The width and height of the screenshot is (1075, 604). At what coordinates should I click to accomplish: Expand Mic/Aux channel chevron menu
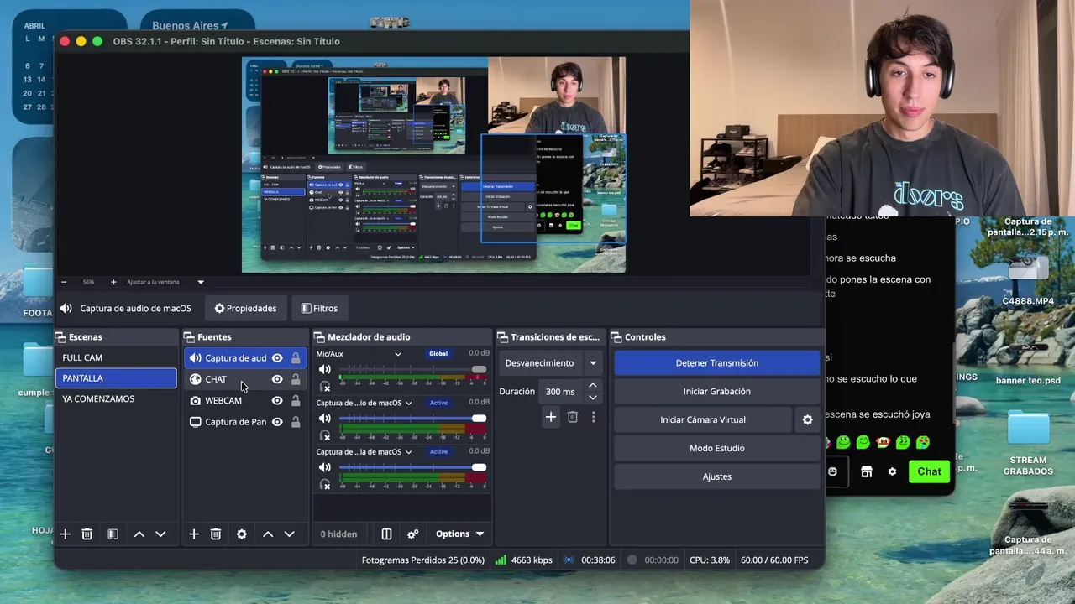click(x=398, y=354)
